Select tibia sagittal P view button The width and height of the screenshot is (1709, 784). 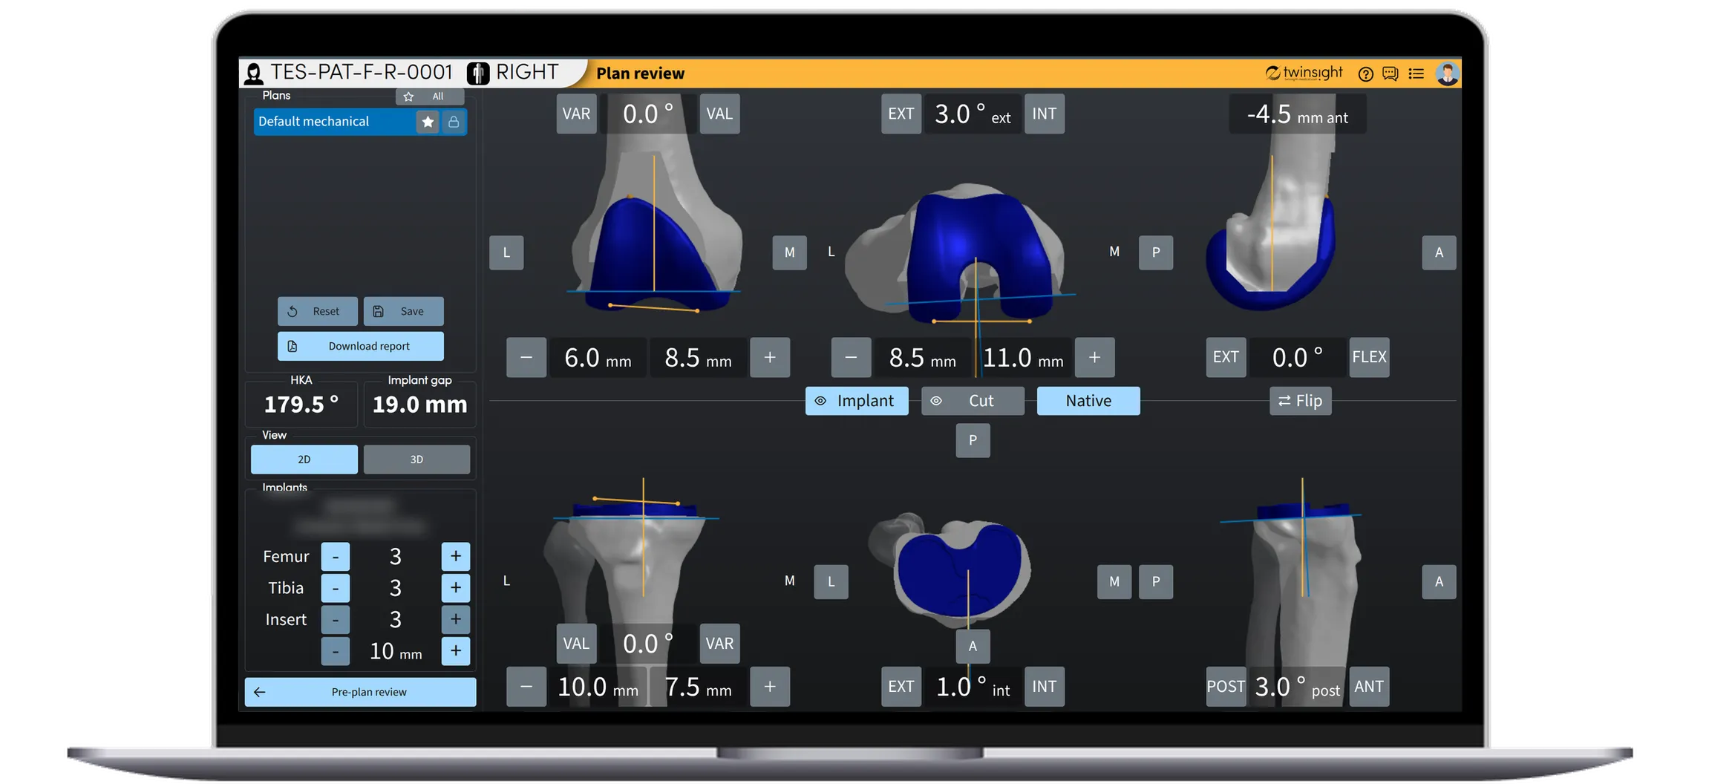(x=1156, y=582)
